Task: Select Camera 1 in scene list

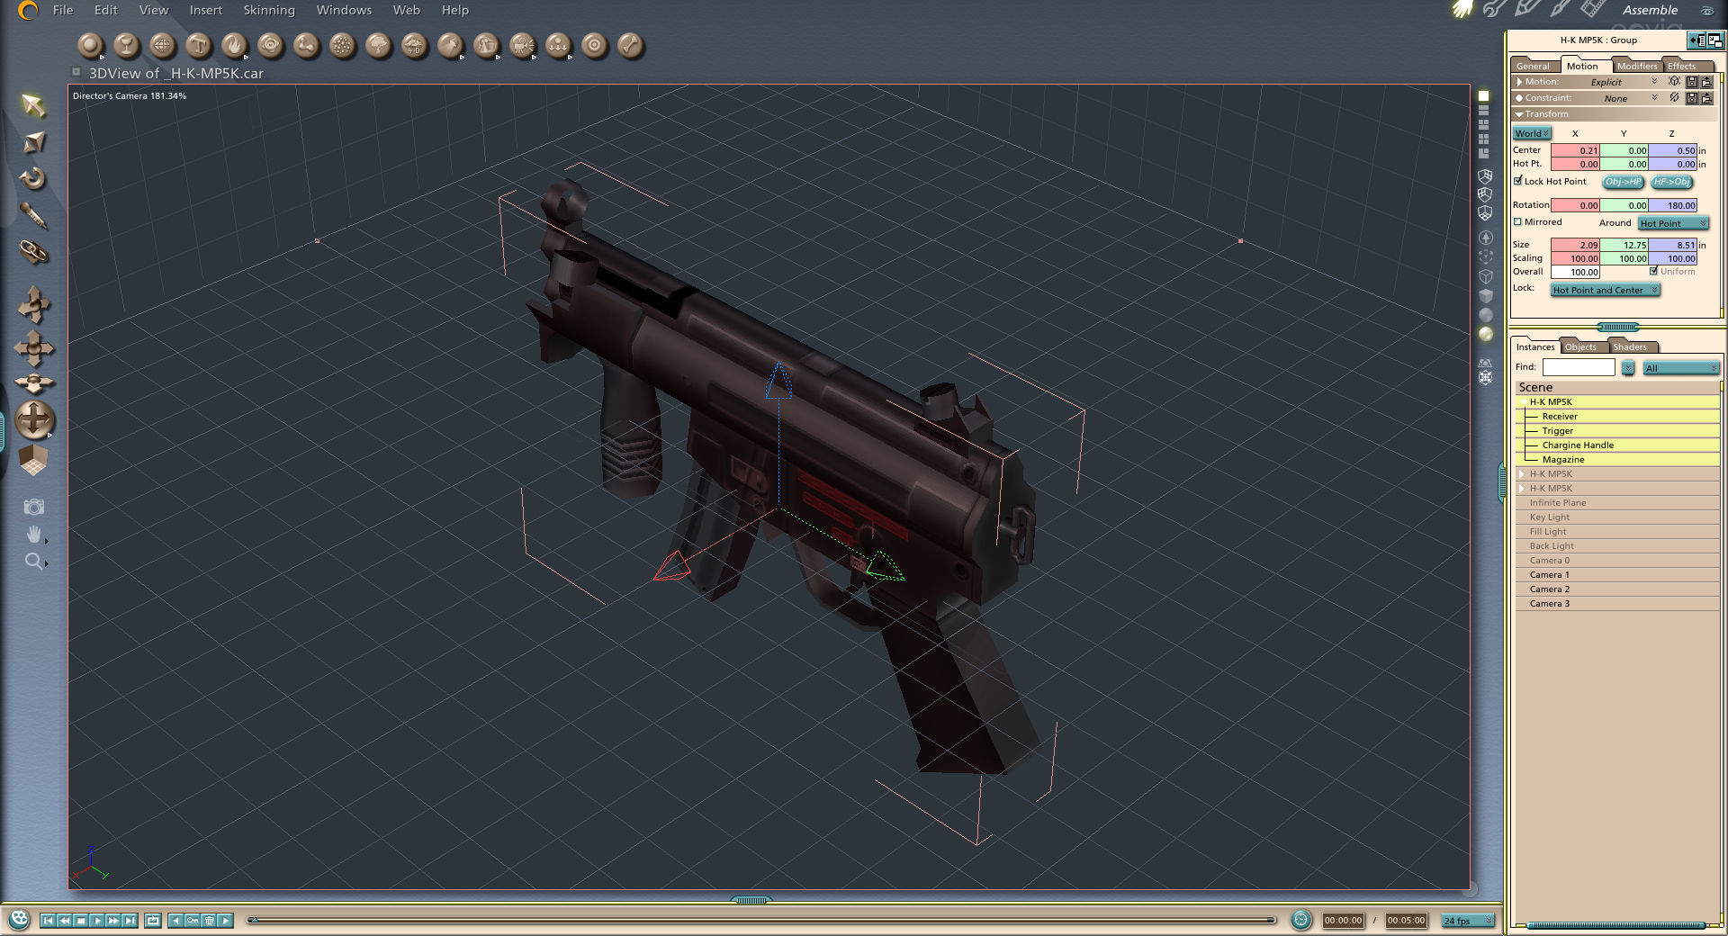Action: click(1618, 575)
